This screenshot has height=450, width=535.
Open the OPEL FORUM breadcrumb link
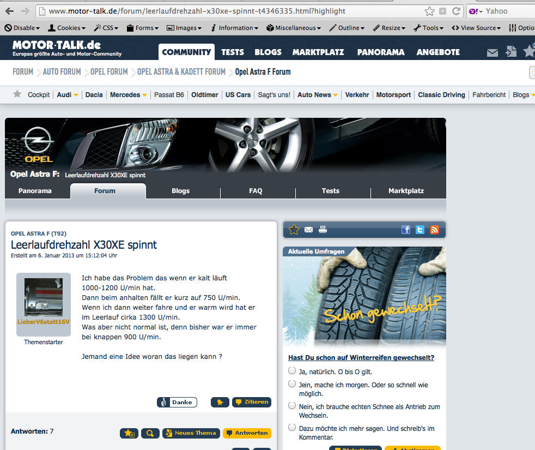(109, 72)
